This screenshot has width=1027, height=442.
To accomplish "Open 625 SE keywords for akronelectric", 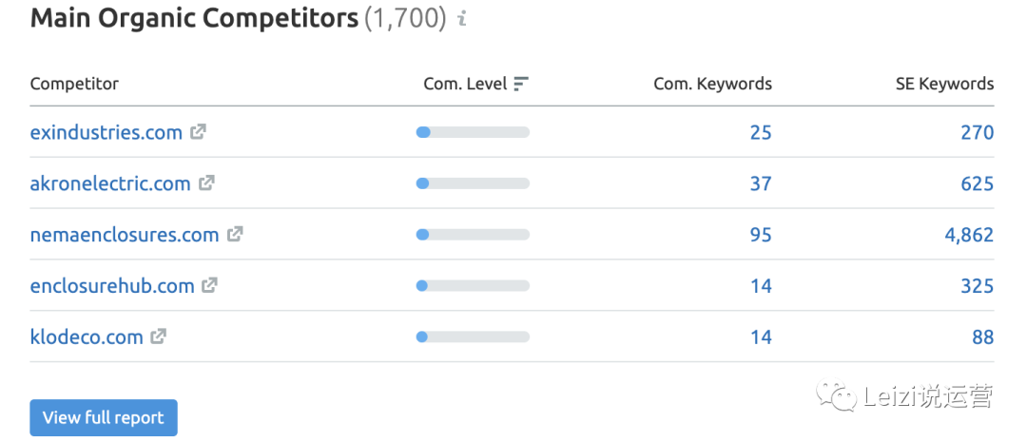I will coord(978,183).
